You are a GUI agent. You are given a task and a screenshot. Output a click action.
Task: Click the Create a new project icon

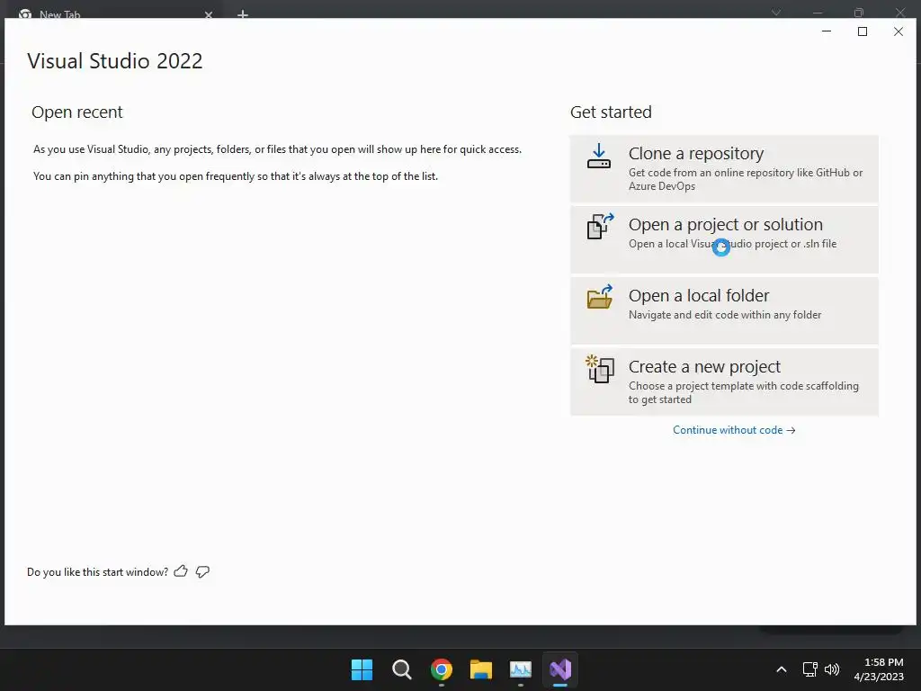click(600, 368)
